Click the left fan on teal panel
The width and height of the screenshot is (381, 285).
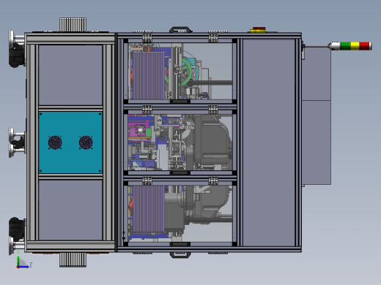pos(55,142)
